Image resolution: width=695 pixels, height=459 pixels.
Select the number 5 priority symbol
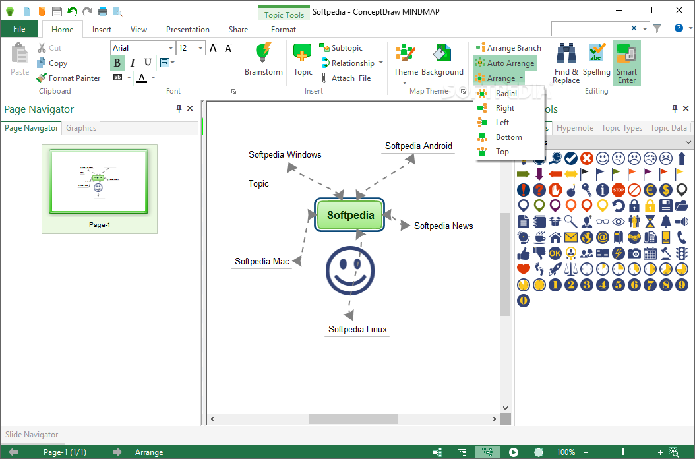[619, 284]
